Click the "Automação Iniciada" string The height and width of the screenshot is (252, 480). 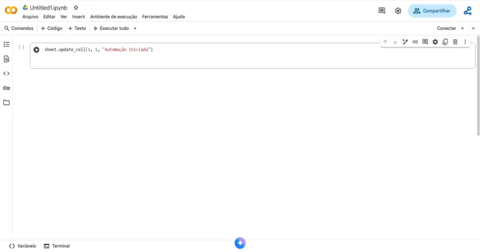(x=127, y=50)
